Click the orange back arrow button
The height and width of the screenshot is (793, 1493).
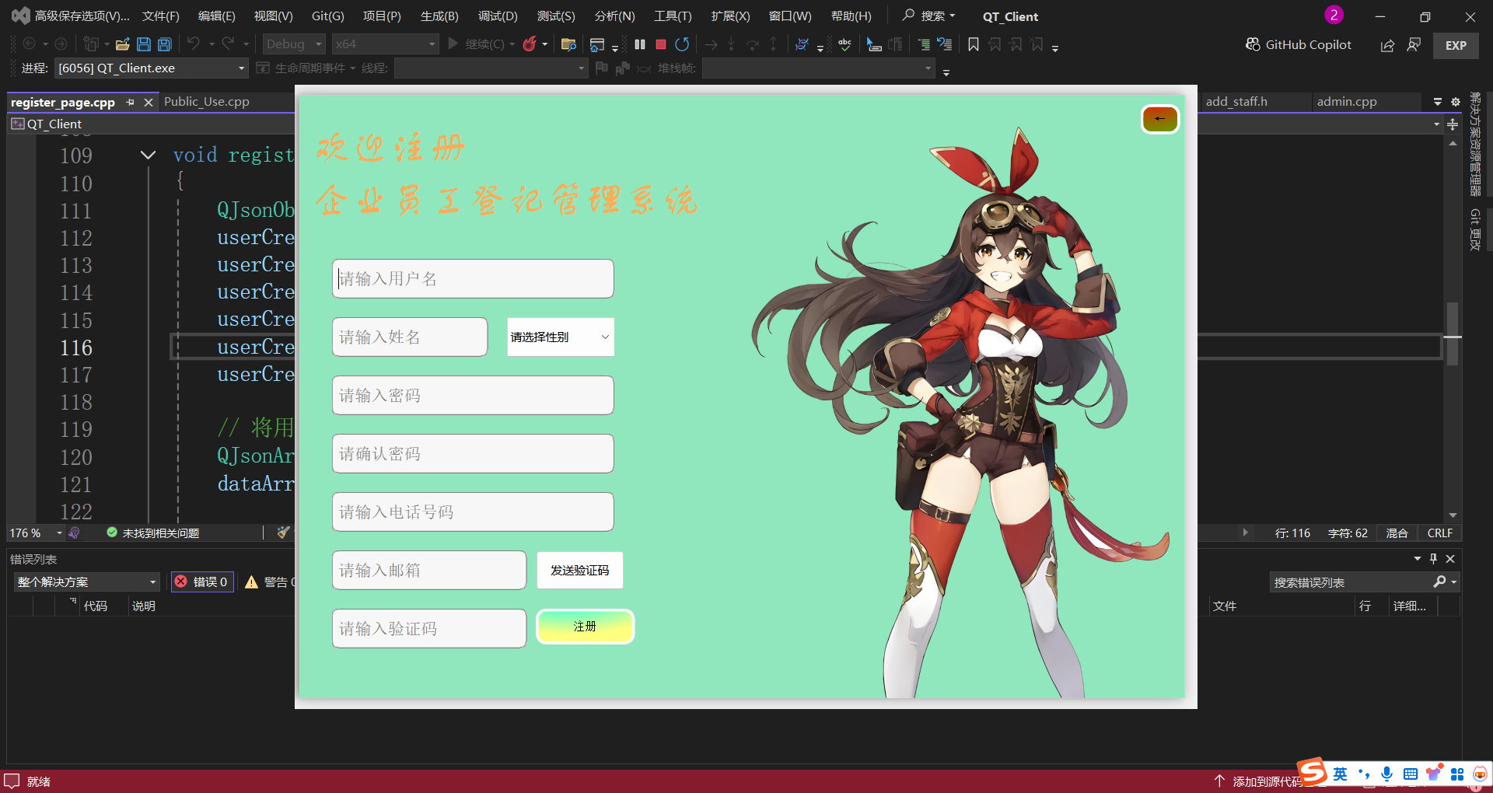[x=1159, y=119]
